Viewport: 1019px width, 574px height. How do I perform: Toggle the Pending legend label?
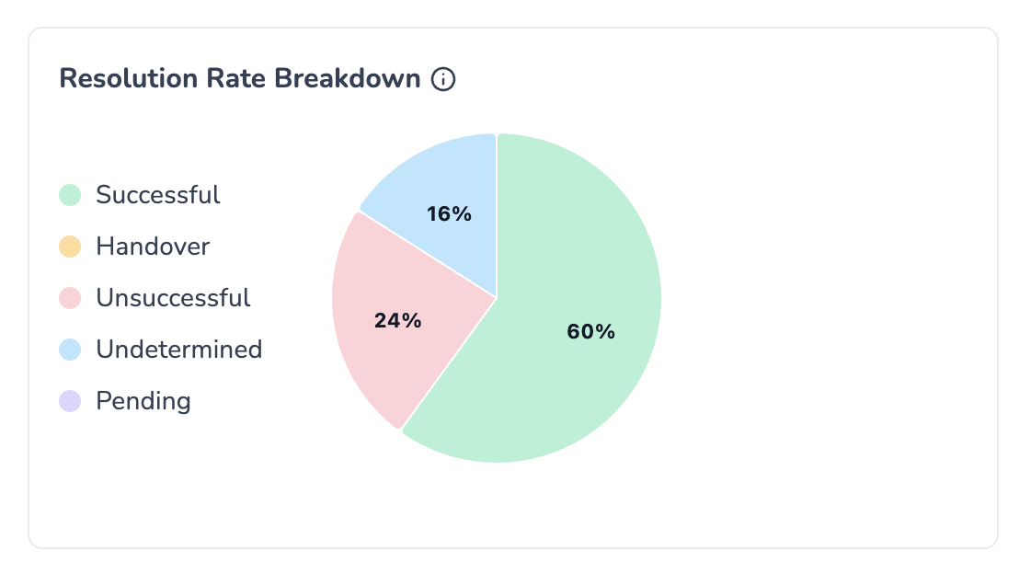tap(143, 401)
